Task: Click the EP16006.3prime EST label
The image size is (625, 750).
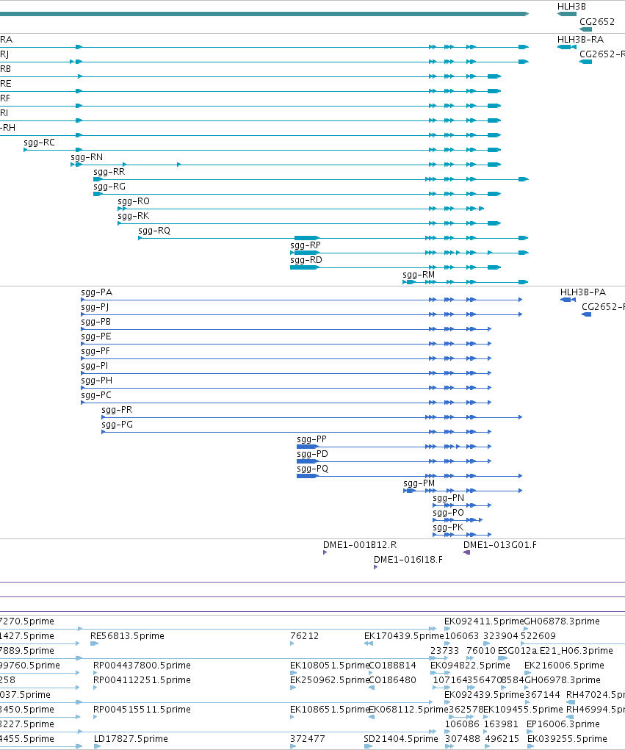Action: pyautogui.click(x=563, y=724)
